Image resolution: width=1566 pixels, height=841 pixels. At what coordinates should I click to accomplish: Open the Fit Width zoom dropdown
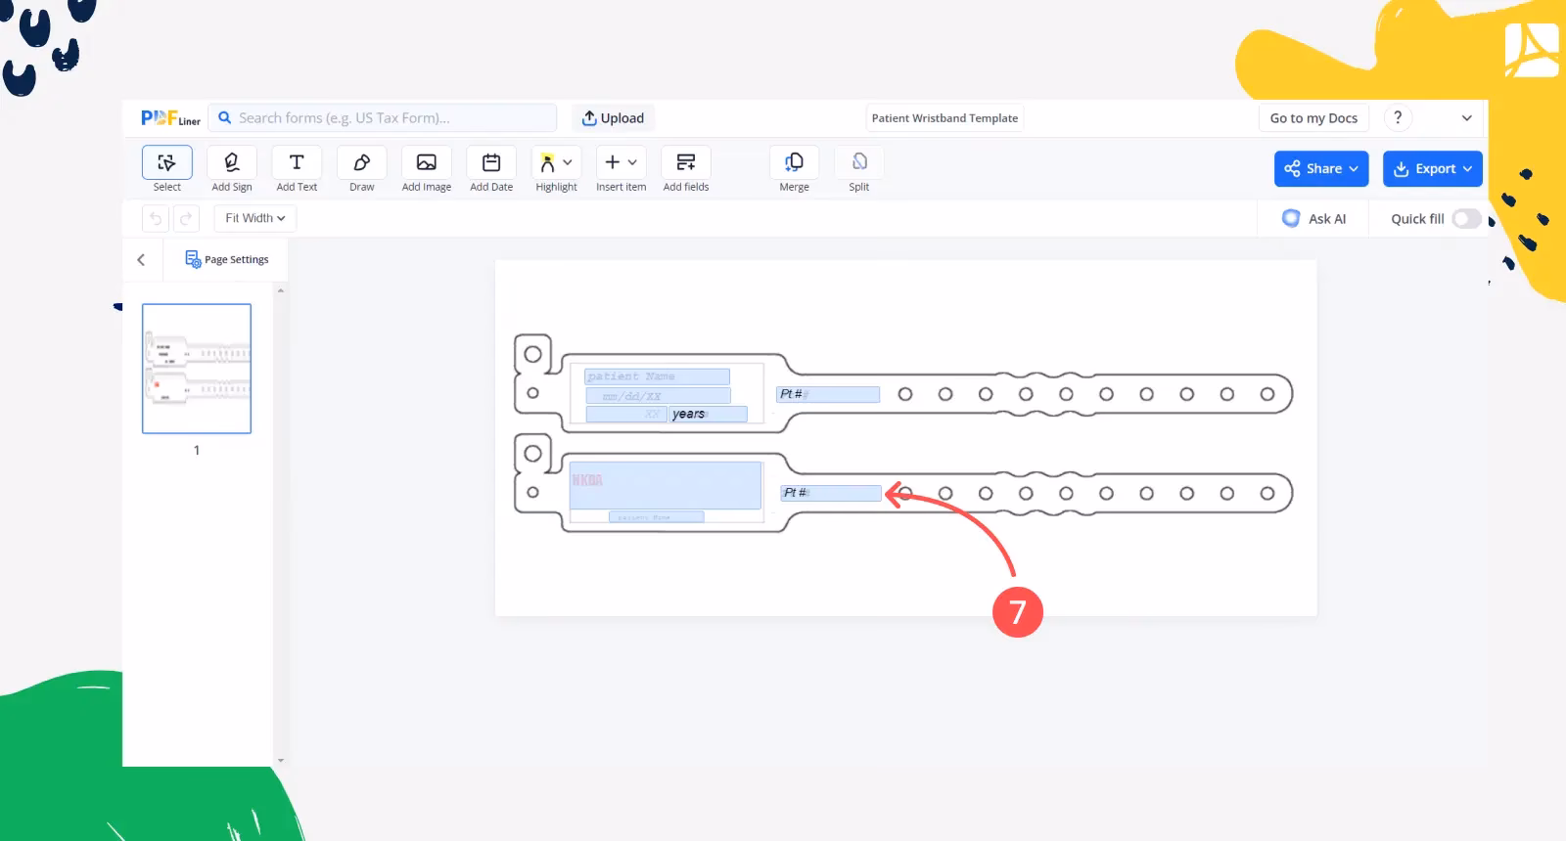click(254, 218)
